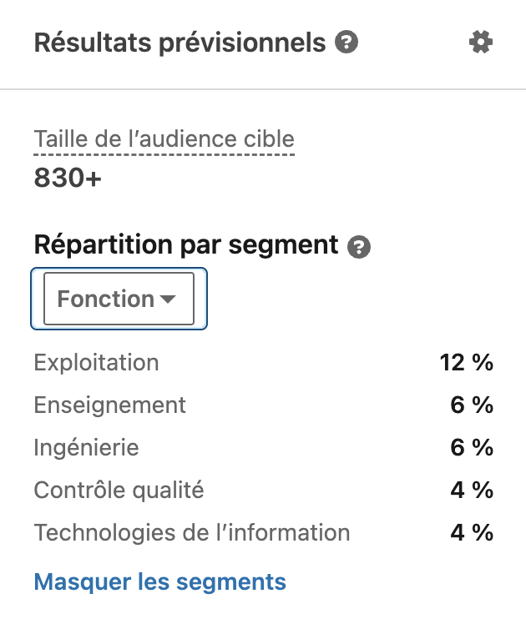
Task: Click the caret arrow in the Fonction selector
Action: [167, 299]
